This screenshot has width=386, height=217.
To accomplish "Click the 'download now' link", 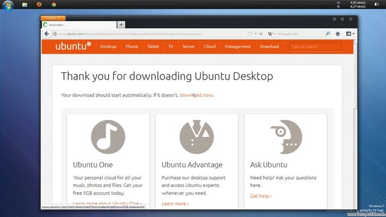I will [196, 95].
